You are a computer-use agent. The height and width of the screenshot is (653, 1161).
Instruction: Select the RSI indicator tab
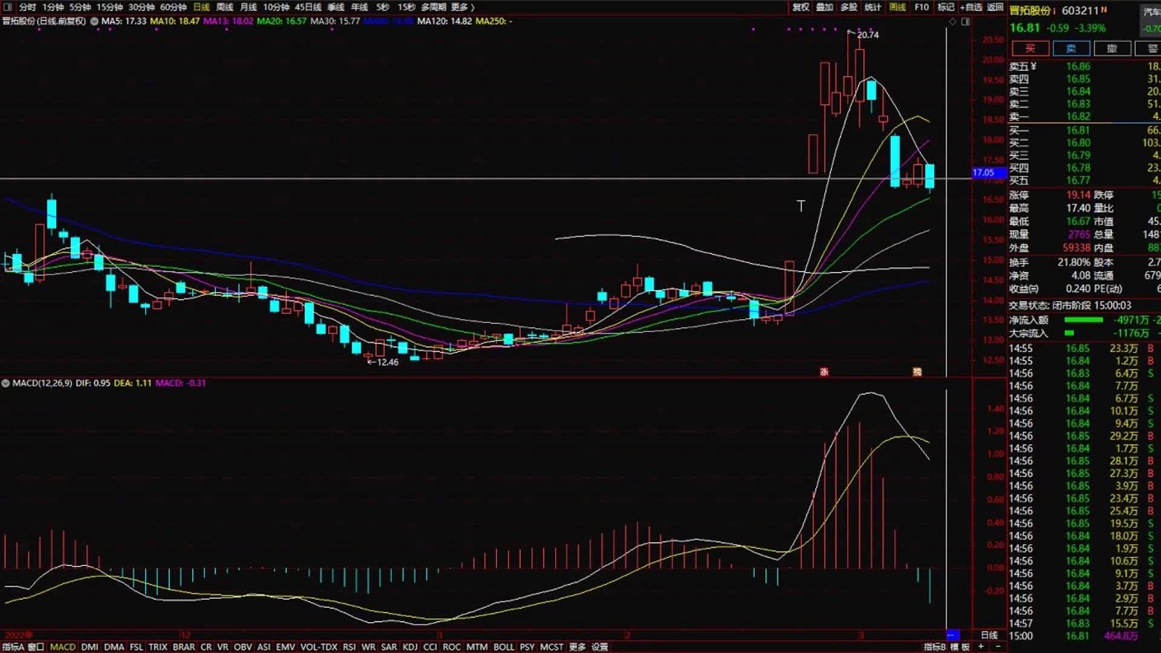point(350,647)
